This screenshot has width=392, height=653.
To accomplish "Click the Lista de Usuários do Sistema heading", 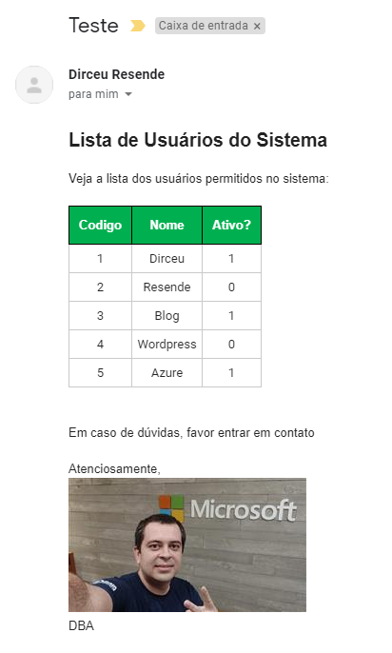I will click(x=198, y=140).
